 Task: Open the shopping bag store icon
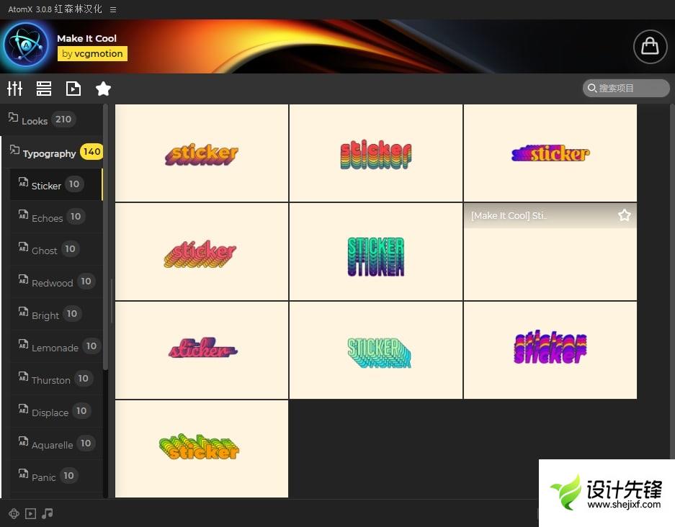pos(650,46)
